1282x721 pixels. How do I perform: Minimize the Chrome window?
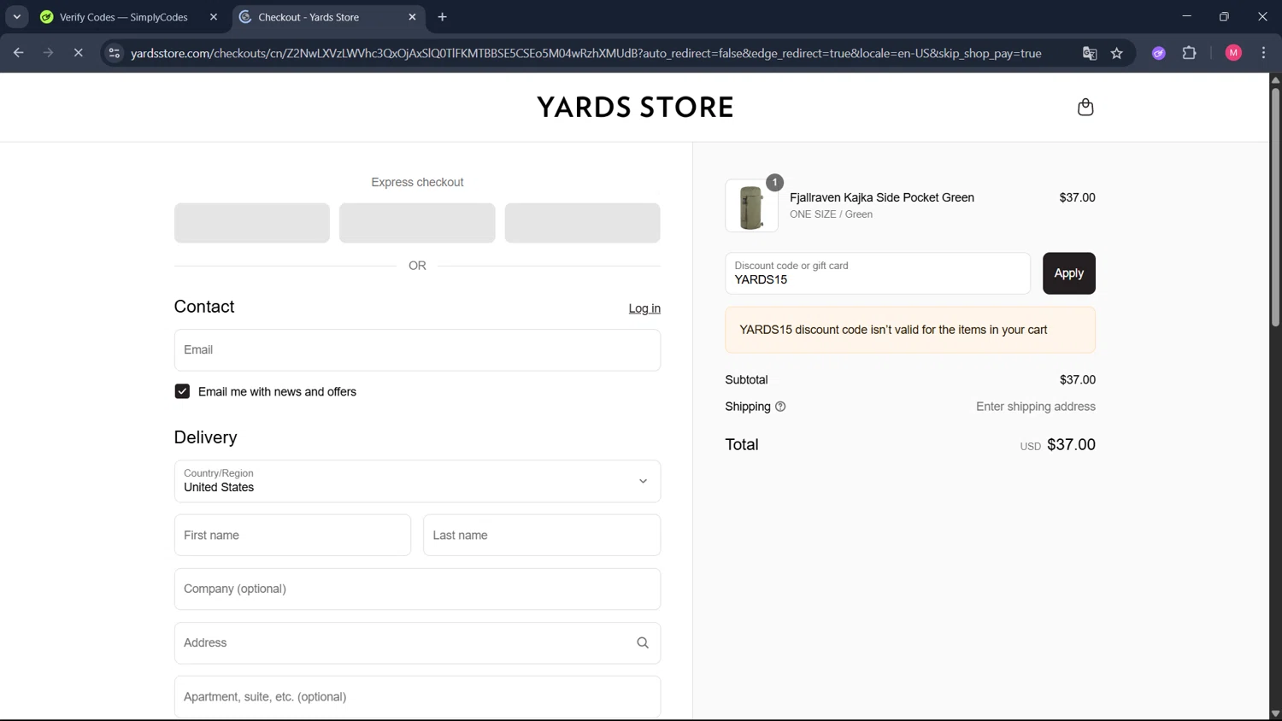(x=1186, y=17)
